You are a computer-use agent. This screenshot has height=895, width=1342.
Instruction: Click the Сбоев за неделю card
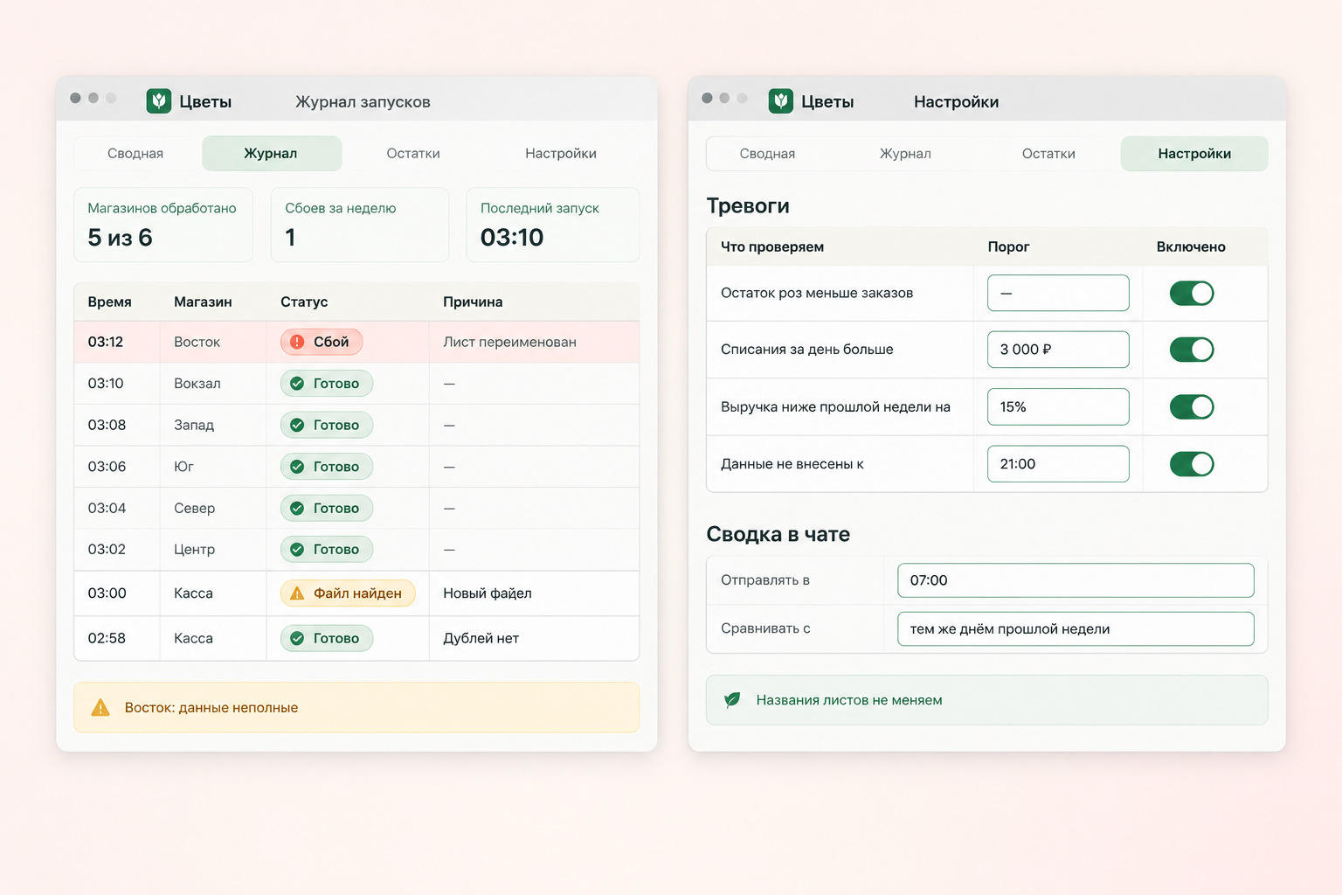point(360,225)
